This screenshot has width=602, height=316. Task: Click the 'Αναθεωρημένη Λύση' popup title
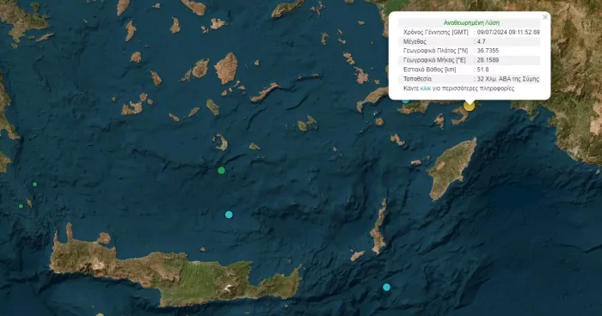coord(471,22)
